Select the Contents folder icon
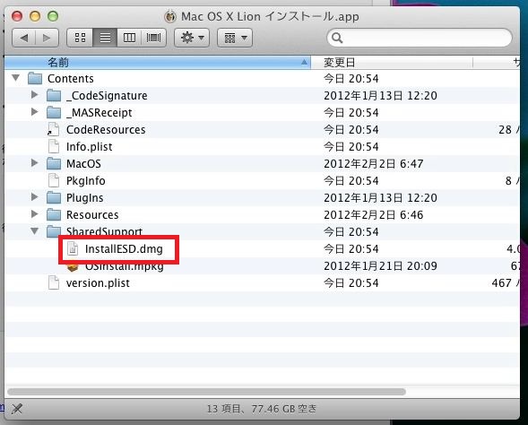Viewport: 528px width, 425px height. point(35,79)
